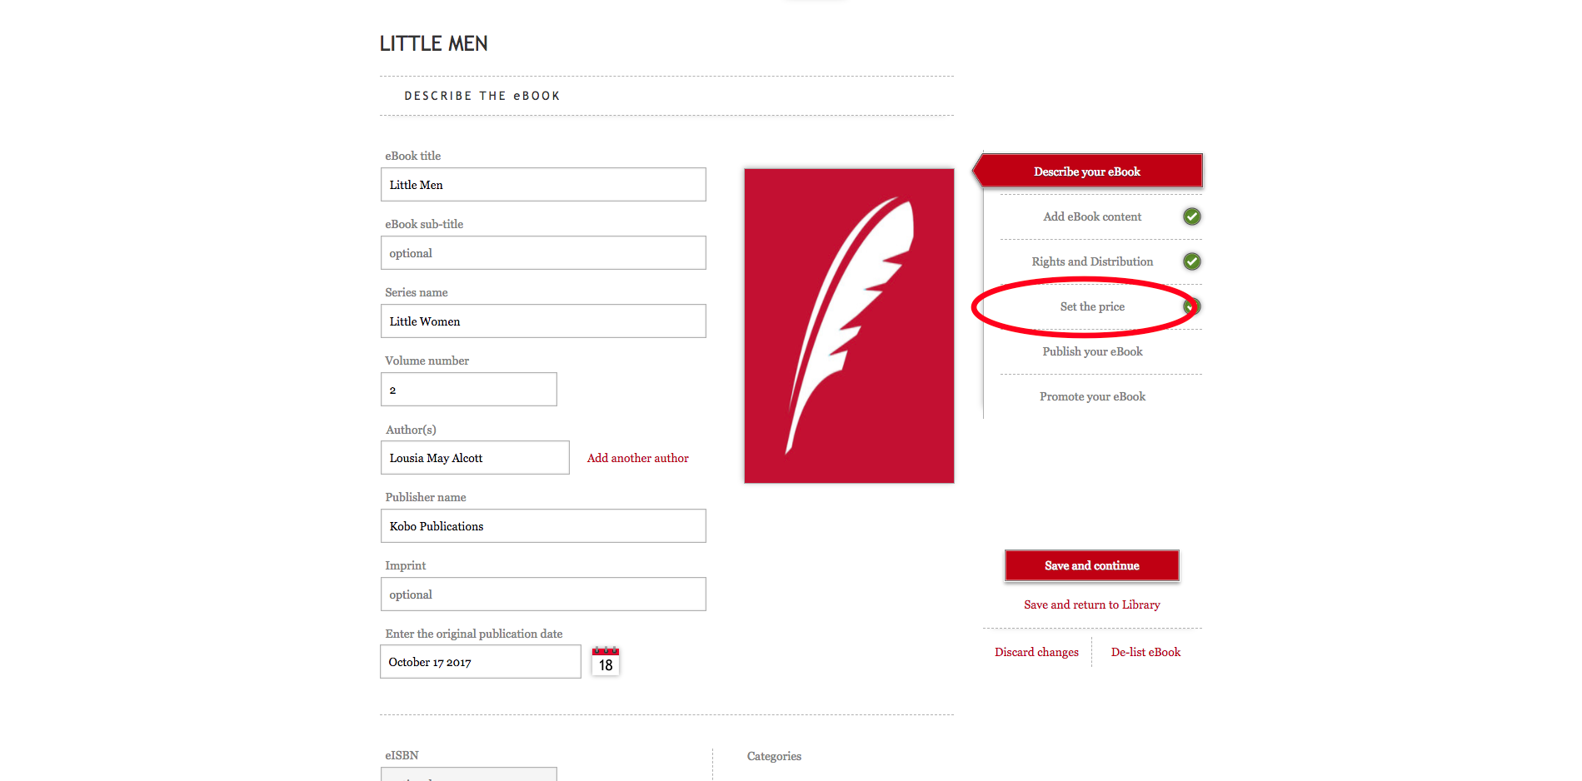Edit the Series name field
Image resolution: width=1582 pixels, height=781 pixels.
543,321
